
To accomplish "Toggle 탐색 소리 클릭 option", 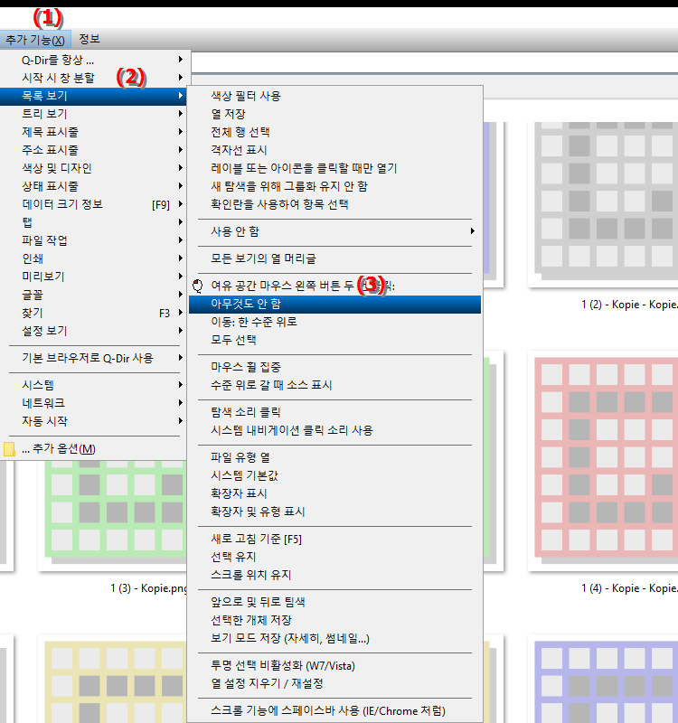I will [334, 412].
